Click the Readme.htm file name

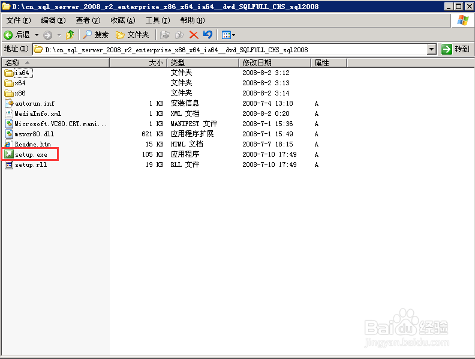[x=33, y=144]
